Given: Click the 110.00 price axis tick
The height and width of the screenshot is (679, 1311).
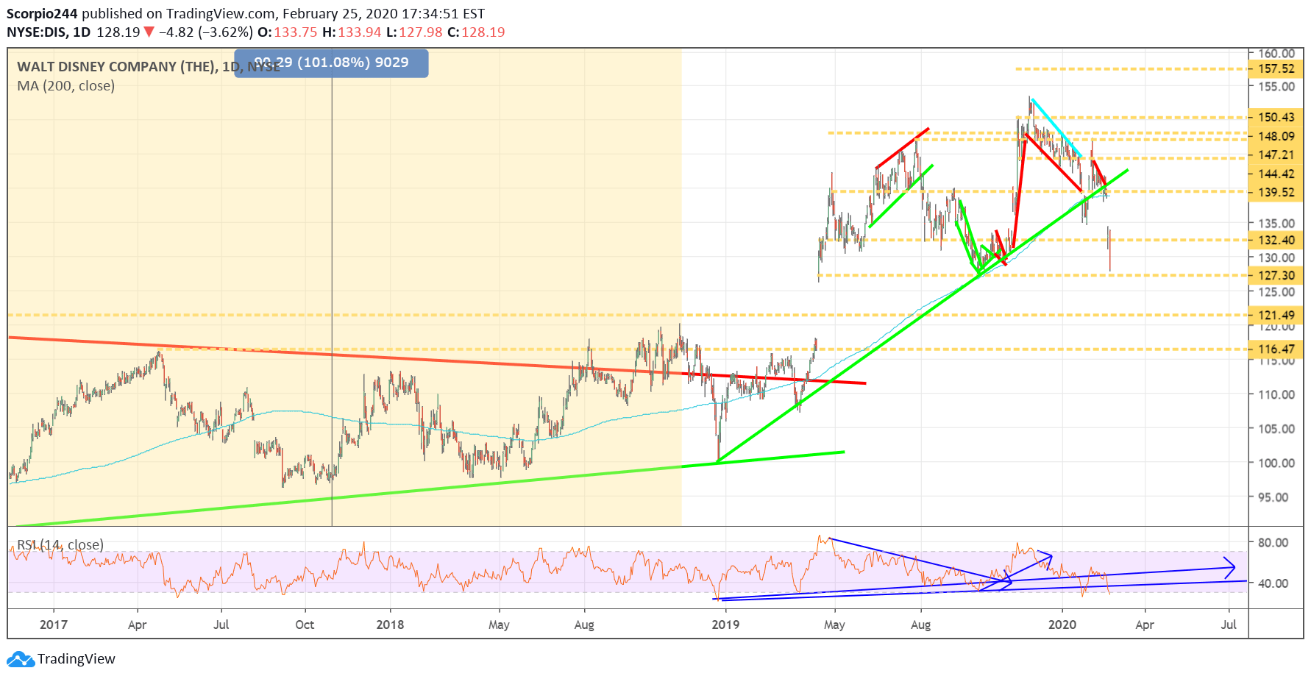Looking at the screenshot, I should coord(1276,394).
